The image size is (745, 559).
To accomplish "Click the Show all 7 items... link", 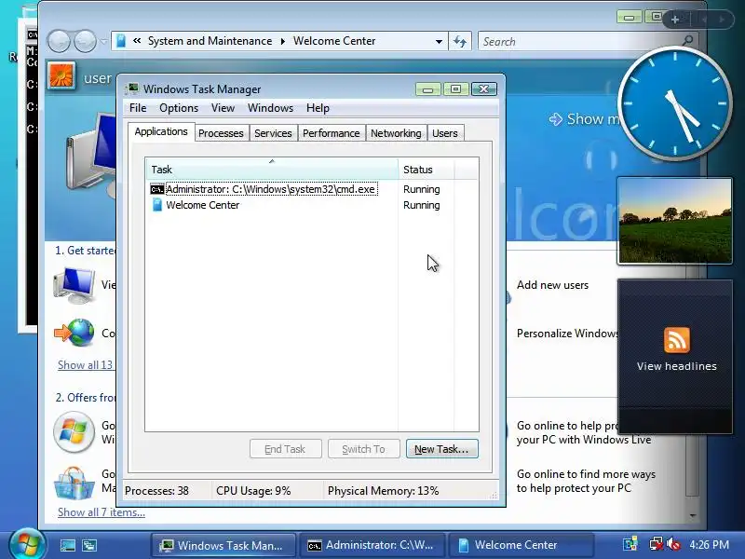I will pos(102,512).
